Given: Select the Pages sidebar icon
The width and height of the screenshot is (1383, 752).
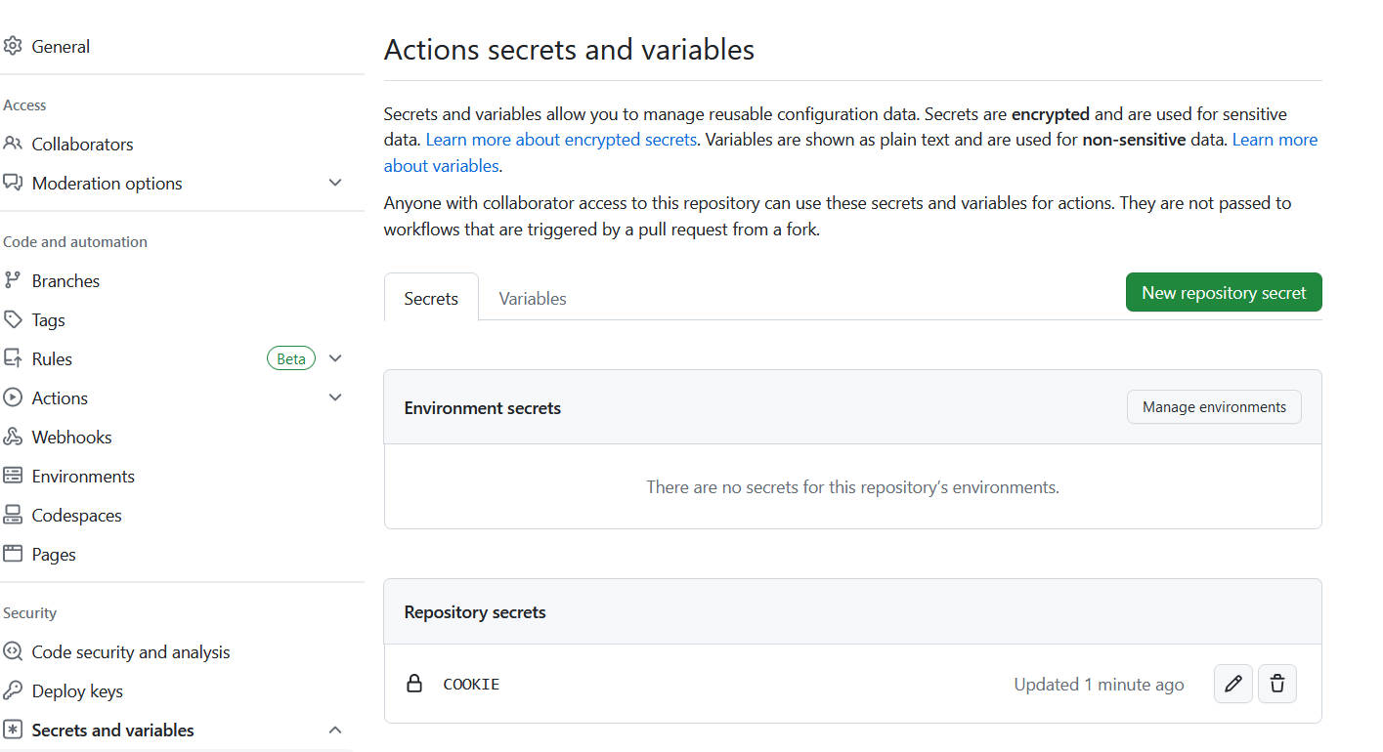Looking at the screenshot, I should [13, 554].
